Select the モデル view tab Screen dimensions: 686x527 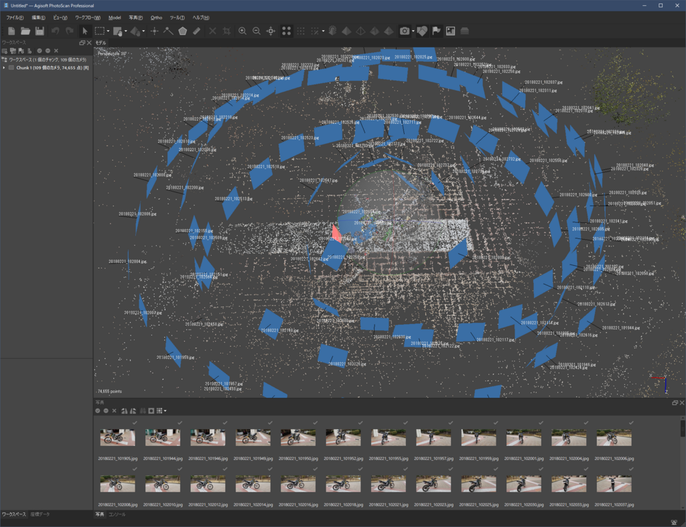tap(100, 43)
